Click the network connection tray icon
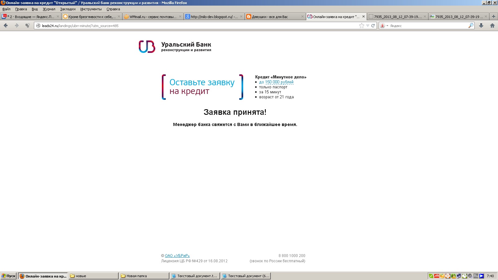498x280 pixels. (x=459, y=276)
